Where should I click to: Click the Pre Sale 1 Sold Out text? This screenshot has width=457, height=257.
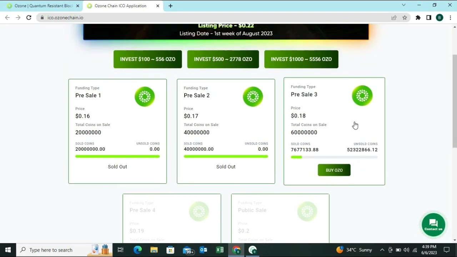[x=117, y=167]
